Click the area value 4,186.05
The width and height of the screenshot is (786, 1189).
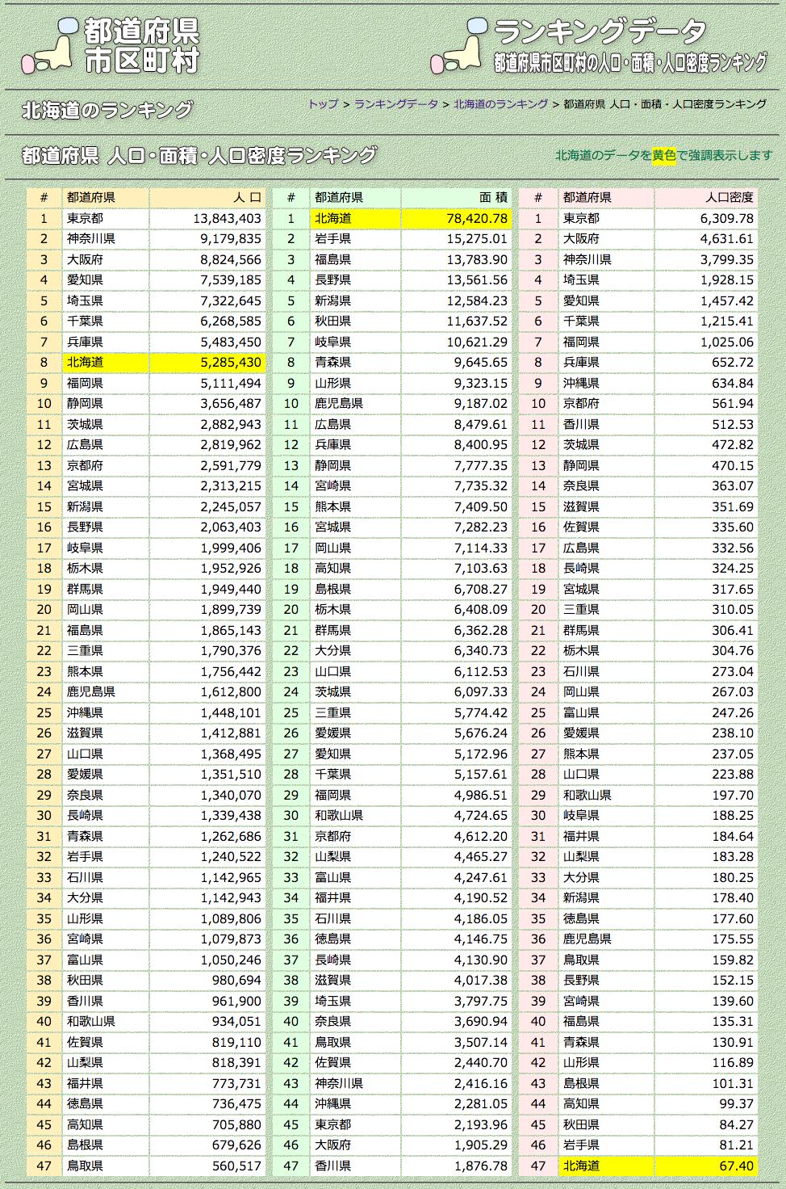click(481, 918)
